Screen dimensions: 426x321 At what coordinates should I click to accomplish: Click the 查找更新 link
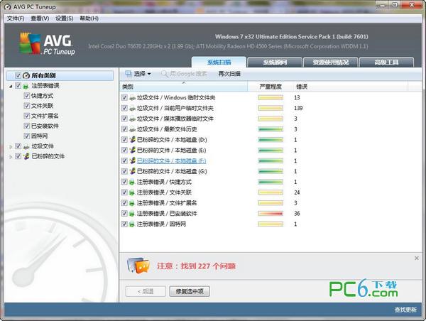click(x=405, y=310)
